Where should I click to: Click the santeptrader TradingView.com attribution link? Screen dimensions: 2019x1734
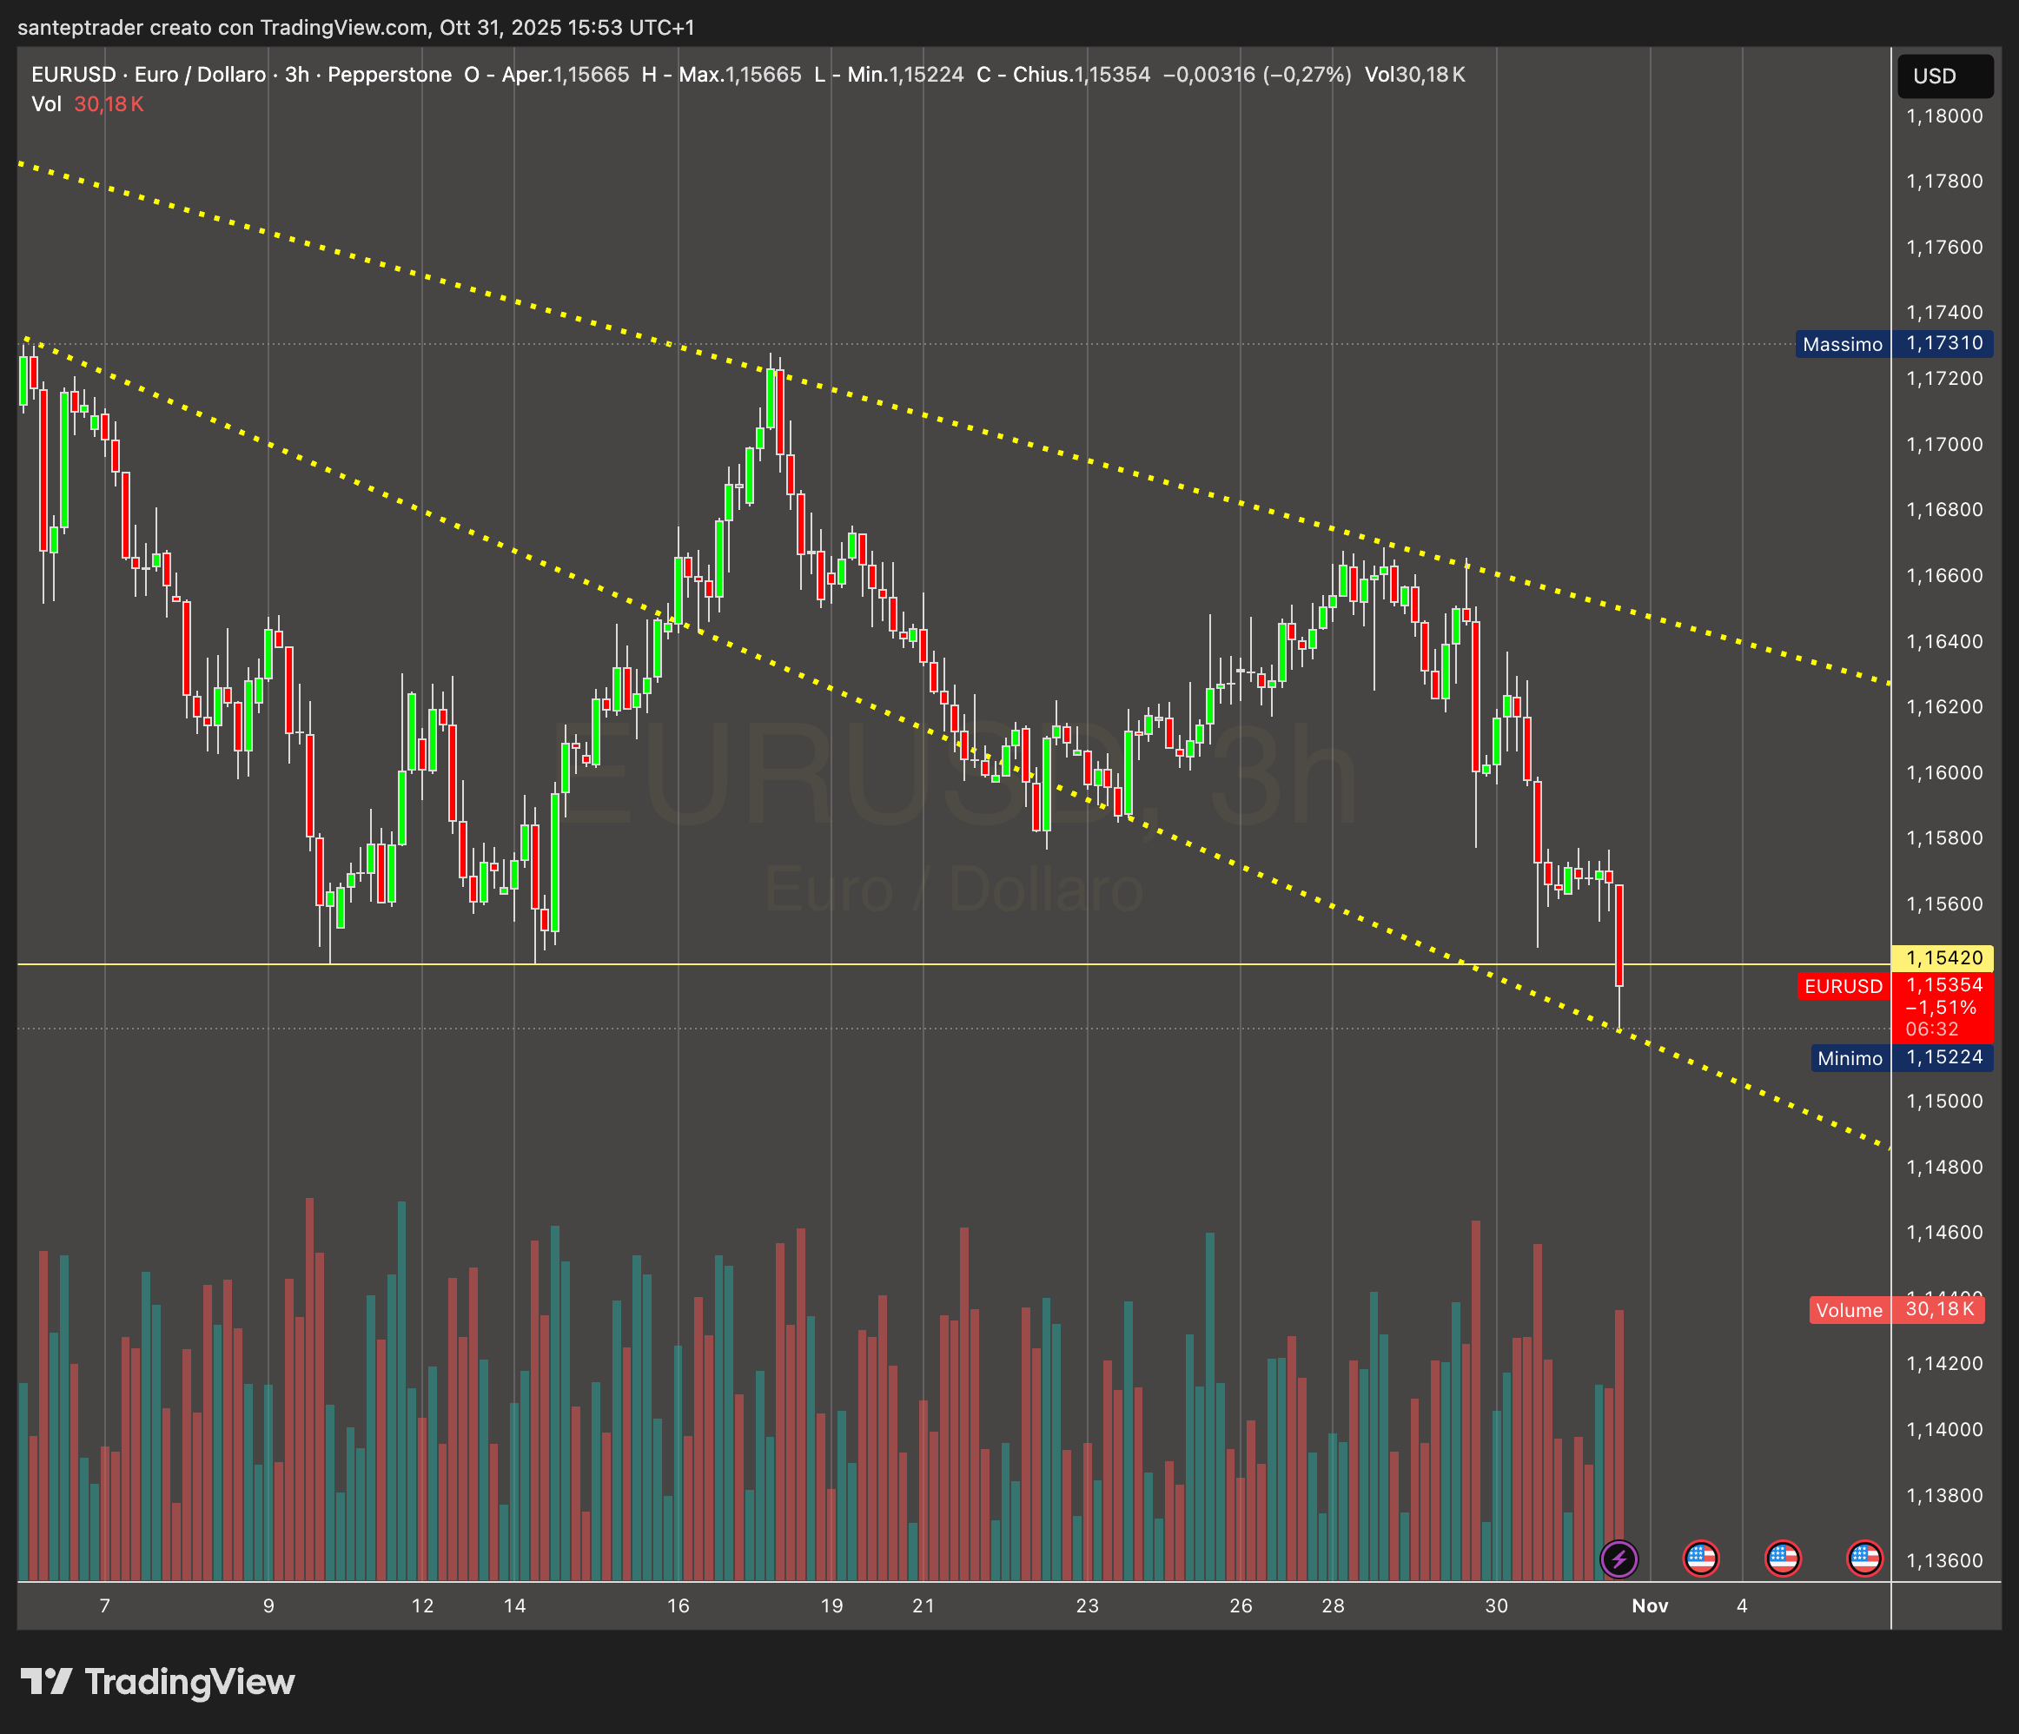pyautogui.click(x=357, y=27)
